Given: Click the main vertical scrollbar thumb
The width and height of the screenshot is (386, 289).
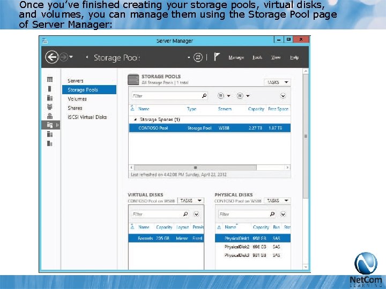Looking at the screenshot, I should click(306, 136).
